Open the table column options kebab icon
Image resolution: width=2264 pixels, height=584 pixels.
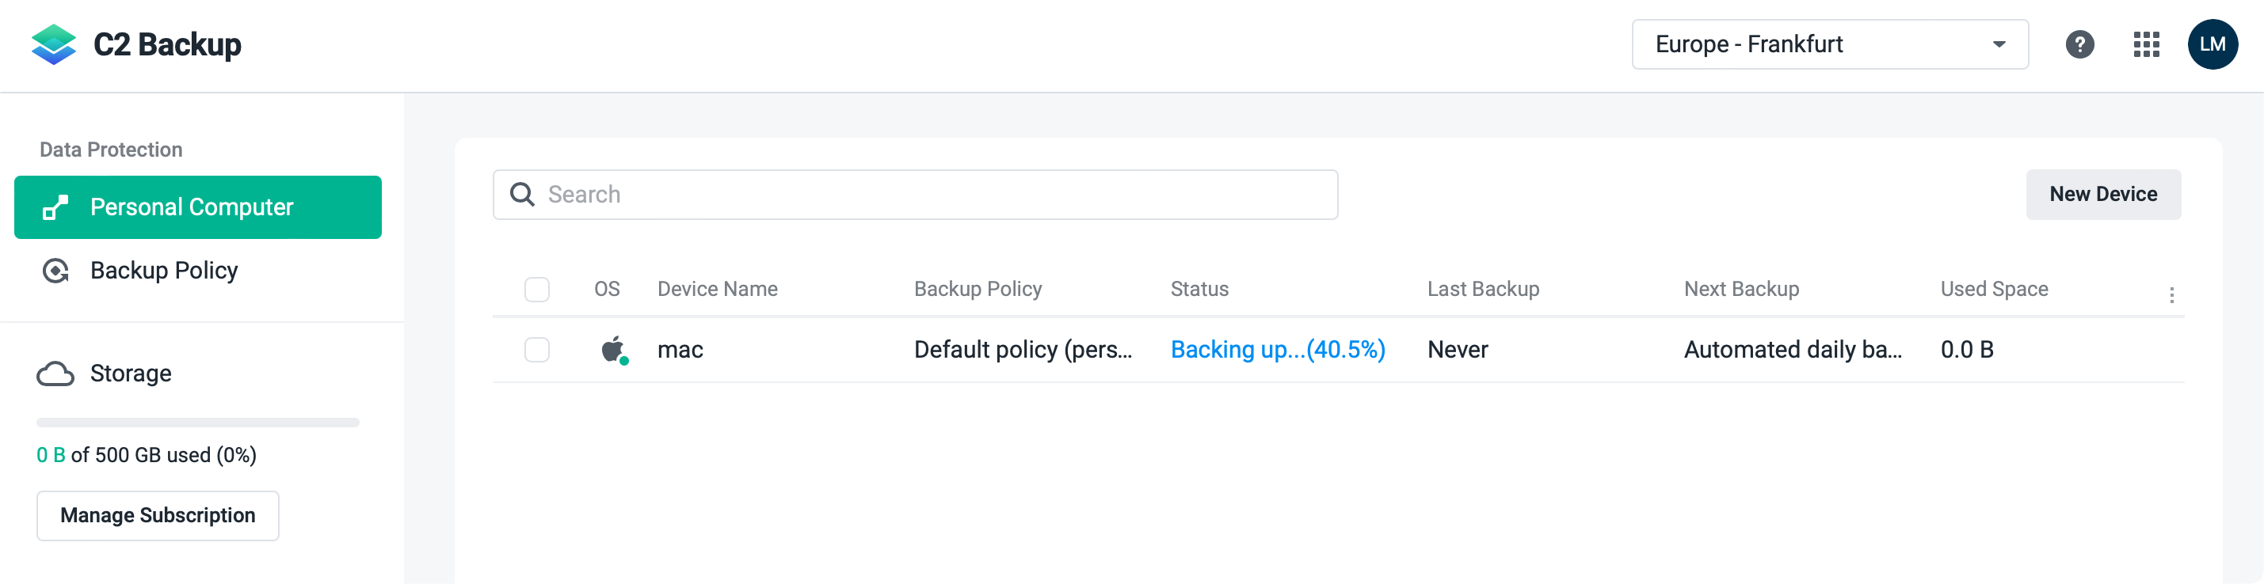point(2171,295)
